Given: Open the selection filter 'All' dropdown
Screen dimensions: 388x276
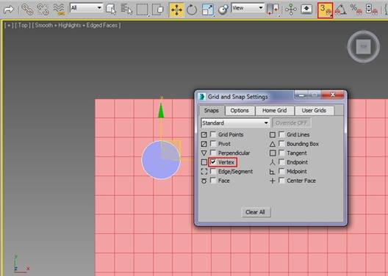Looking at the screenshot, I should 87,8.
